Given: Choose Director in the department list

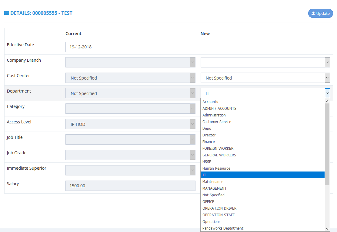Looking at the screenshot, I should (x=209, y=135).
